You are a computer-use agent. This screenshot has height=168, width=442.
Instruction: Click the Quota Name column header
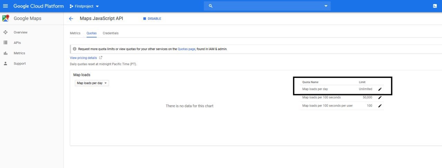click(310, 82)
